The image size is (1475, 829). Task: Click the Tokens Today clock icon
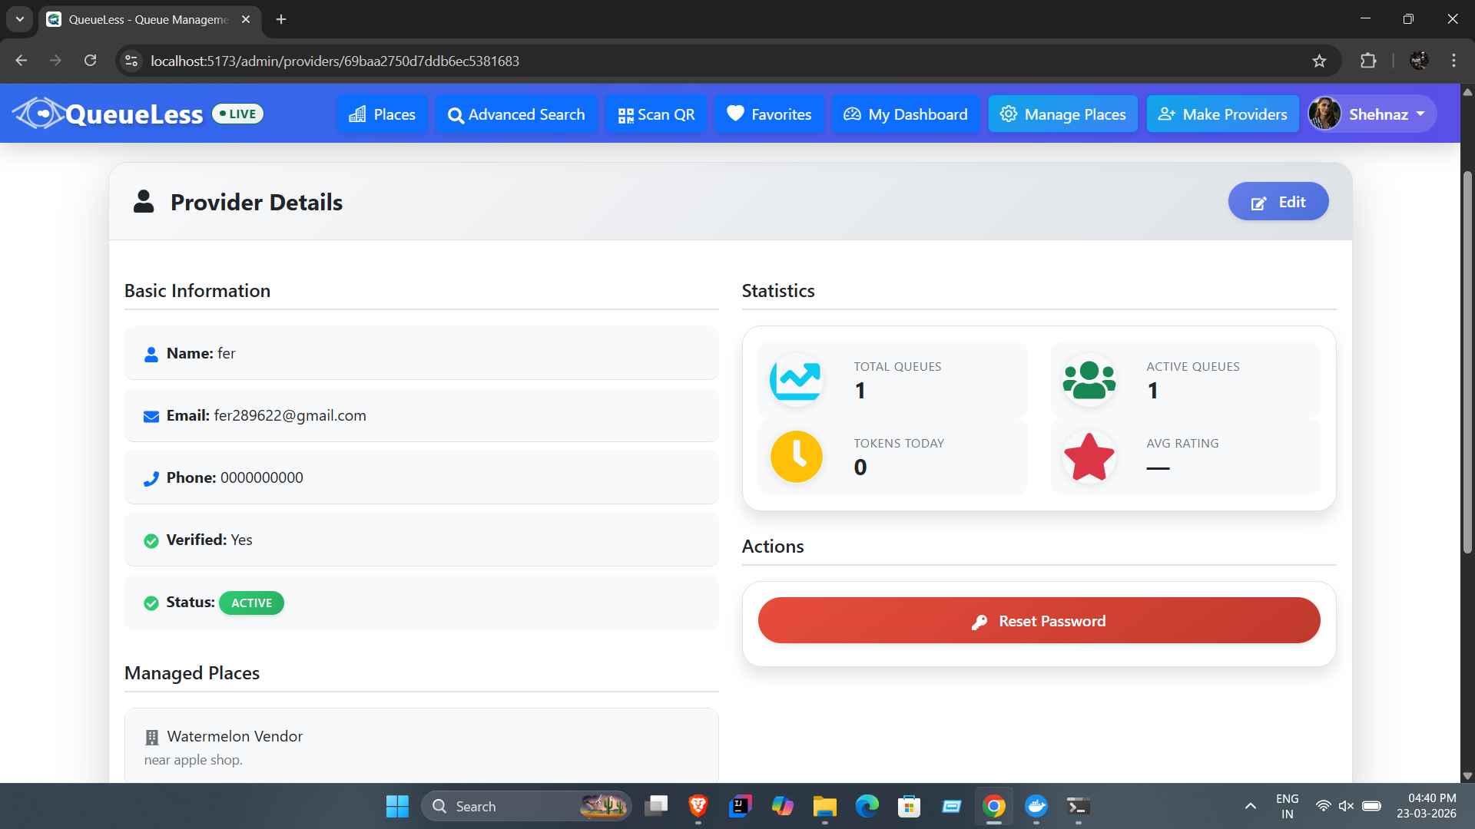[x=797, y=457]
